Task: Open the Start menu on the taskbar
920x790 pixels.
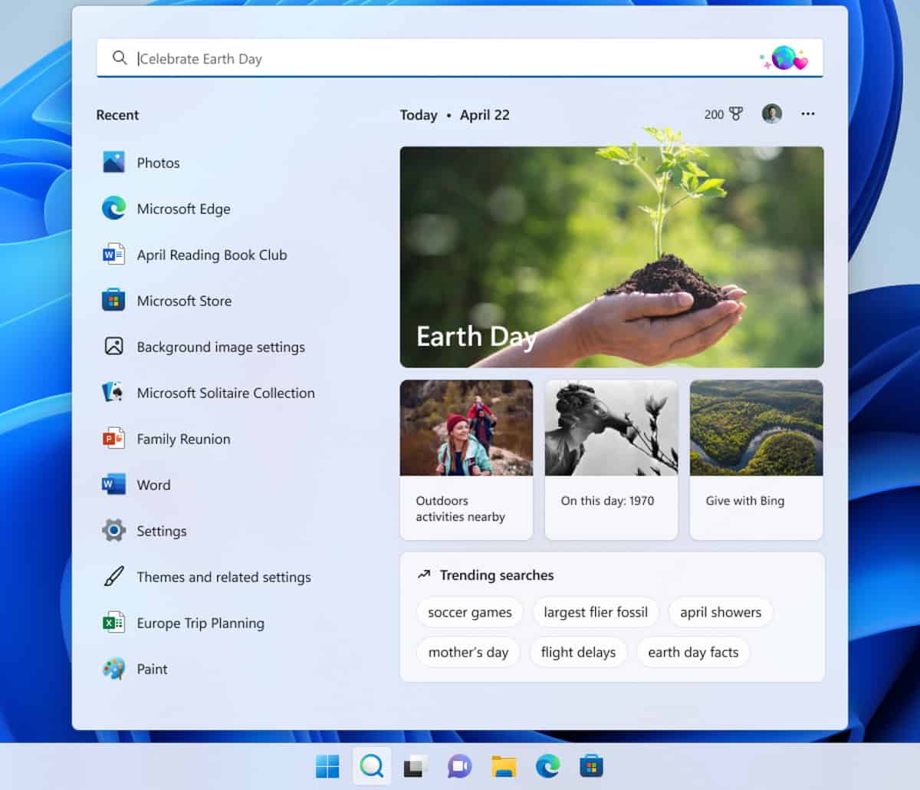Action: pos(328,765)
